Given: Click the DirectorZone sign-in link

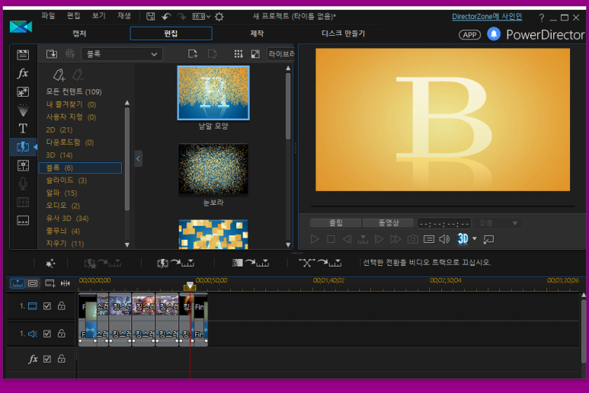Looking at the screenshot, I should coord(487,17).
